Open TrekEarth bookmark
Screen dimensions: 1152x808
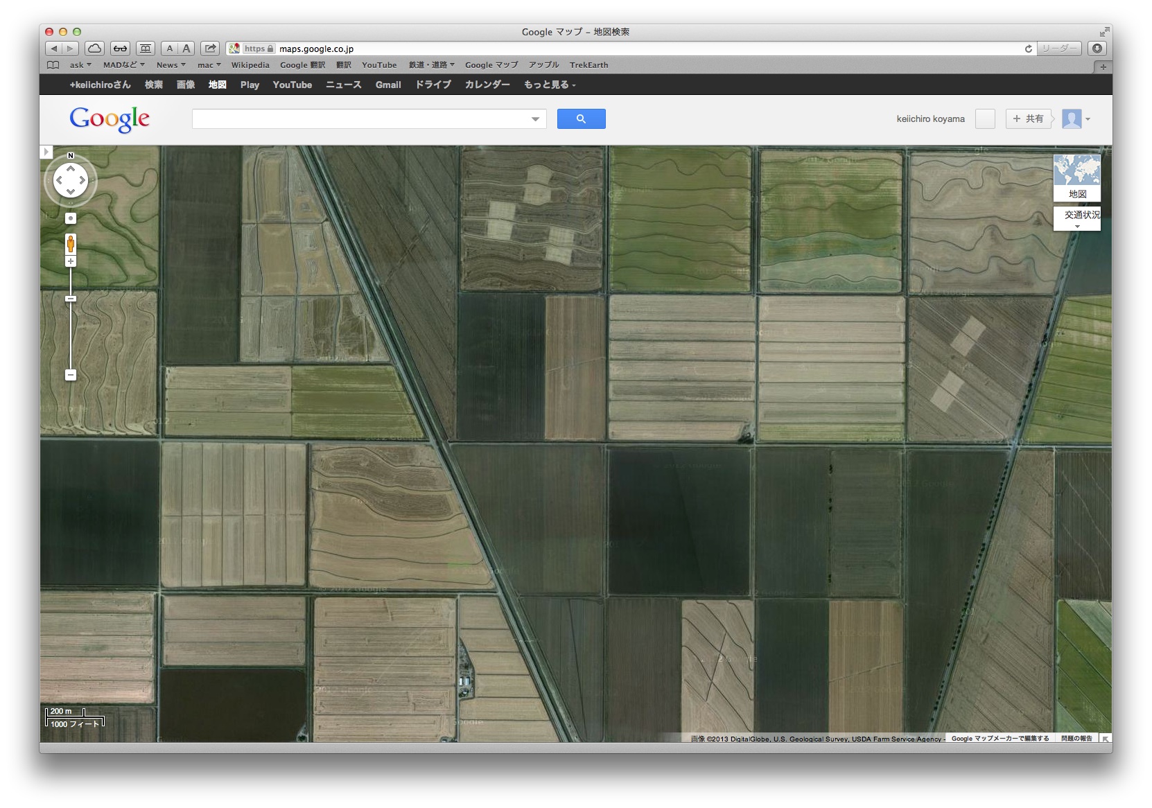[x=589, y=65]
